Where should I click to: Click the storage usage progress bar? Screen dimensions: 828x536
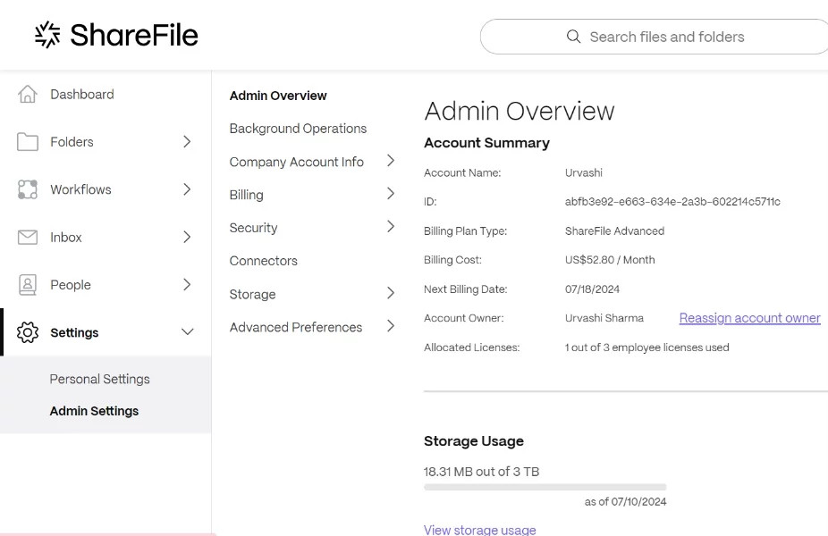click(x=545, y=487)
